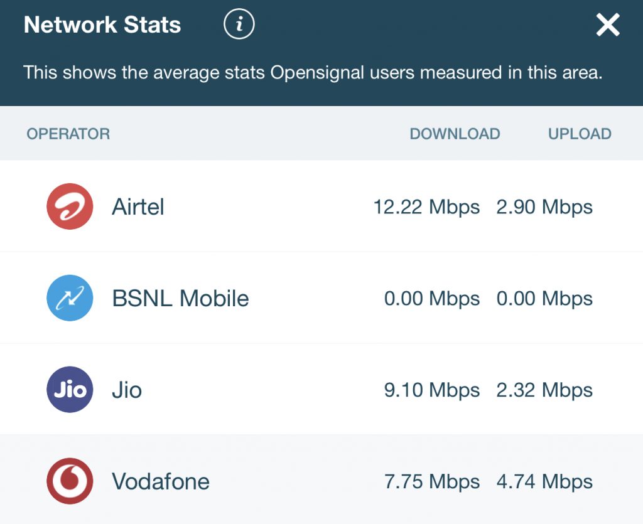Viewport: 643px width, 524px height.
Task: Click Vodafone's 4.74 Mbps upload value
Action: pos(544,482)
